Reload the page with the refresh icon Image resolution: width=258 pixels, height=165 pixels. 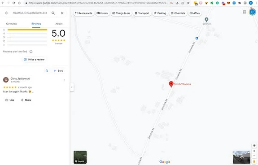coord(14,3)
